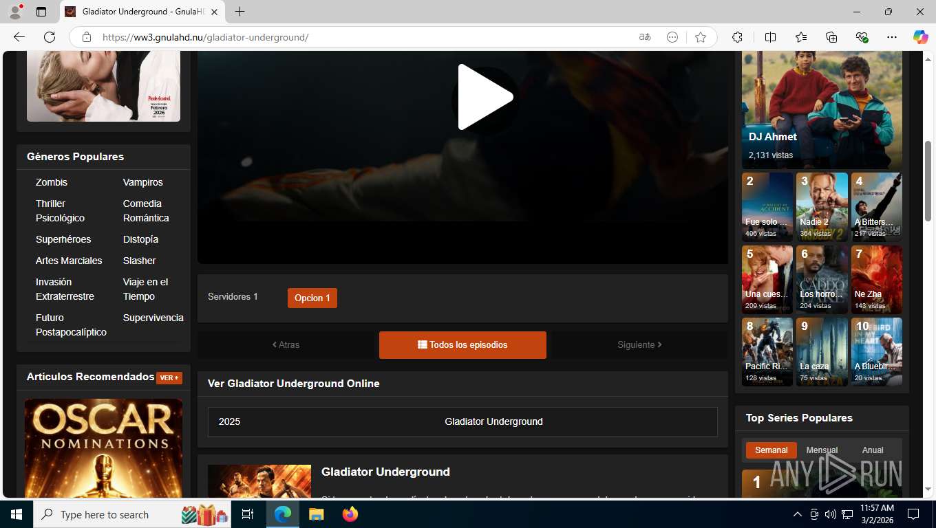The width and height of the screenshot is (936, 528).
Task: Go to Siguiente next episode
Action: click(639, 344)
